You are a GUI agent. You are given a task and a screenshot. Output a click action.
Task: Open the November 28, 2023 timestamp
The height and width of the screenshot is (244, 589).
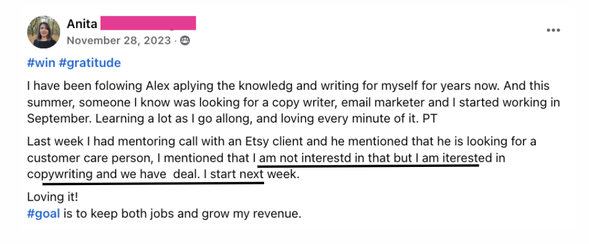coord(119,41)
